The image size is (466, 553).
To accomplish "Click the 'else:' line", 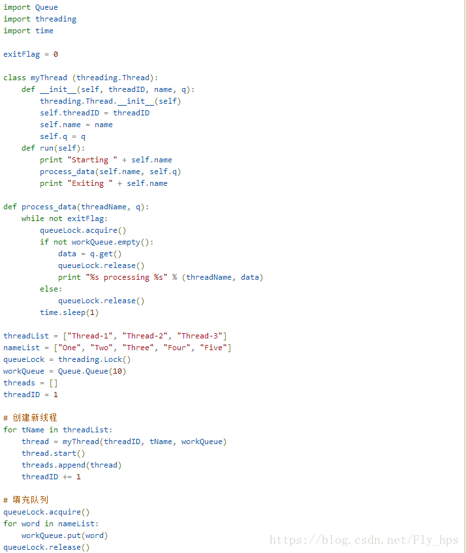I will pyautogui.click(x=51, y=289).
